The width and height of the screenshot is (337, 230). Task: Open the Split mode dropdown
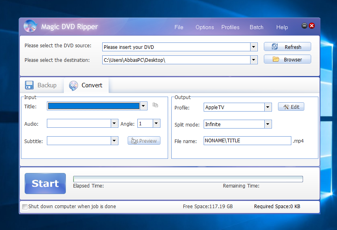pos(268,124)
